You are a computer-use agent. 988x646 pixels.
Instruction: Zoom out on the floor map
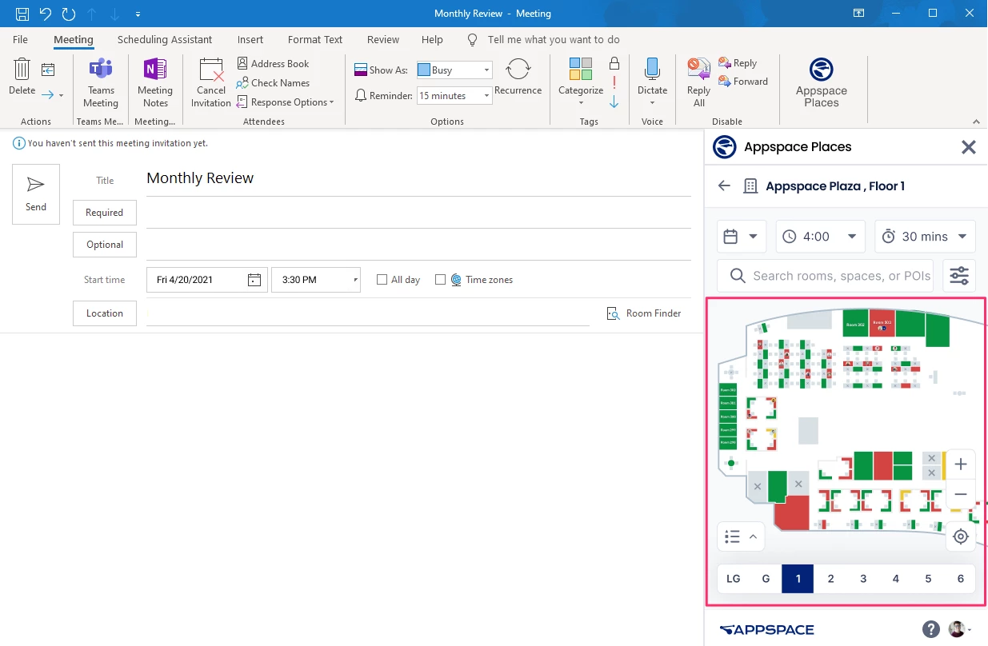961,495
